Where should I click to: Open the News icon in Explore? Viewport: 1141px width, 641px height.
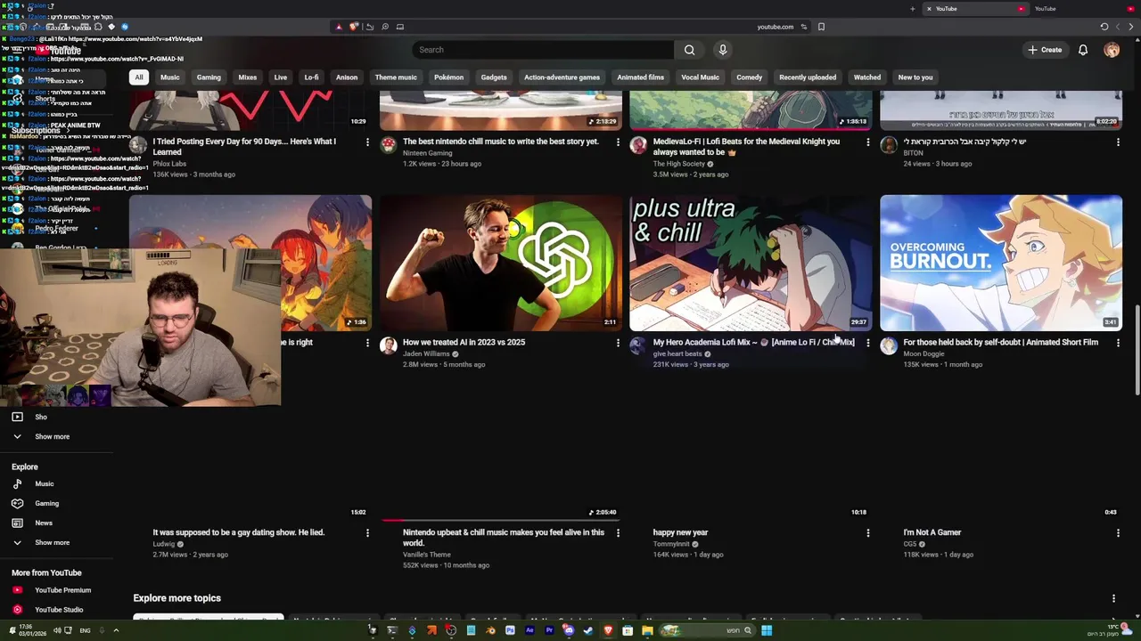[x=17, y=523]
